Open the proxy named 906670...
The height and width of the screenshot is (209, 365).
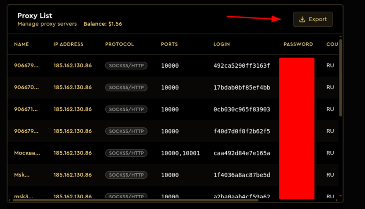pyautogui.click(x=26, y=88)
